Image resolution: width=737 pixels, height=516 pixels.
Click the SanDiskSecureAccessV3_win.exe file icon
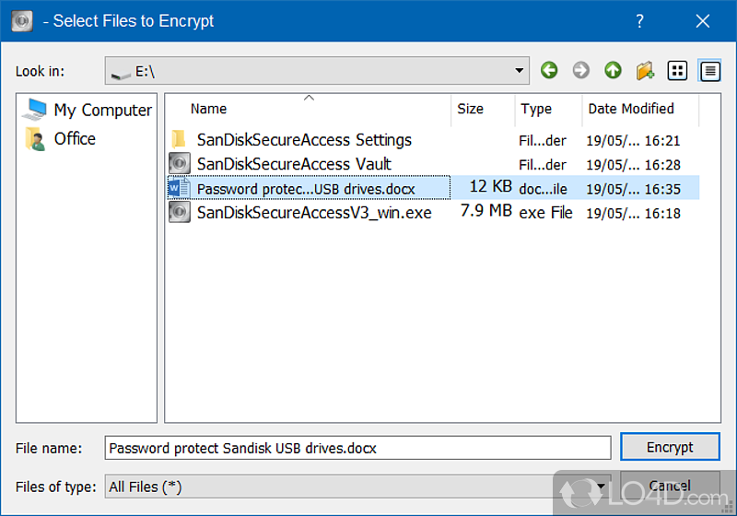(179, 212)
